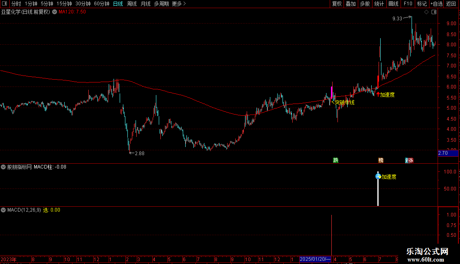Click the 选: 0.00 indicator value

point(52,210)
